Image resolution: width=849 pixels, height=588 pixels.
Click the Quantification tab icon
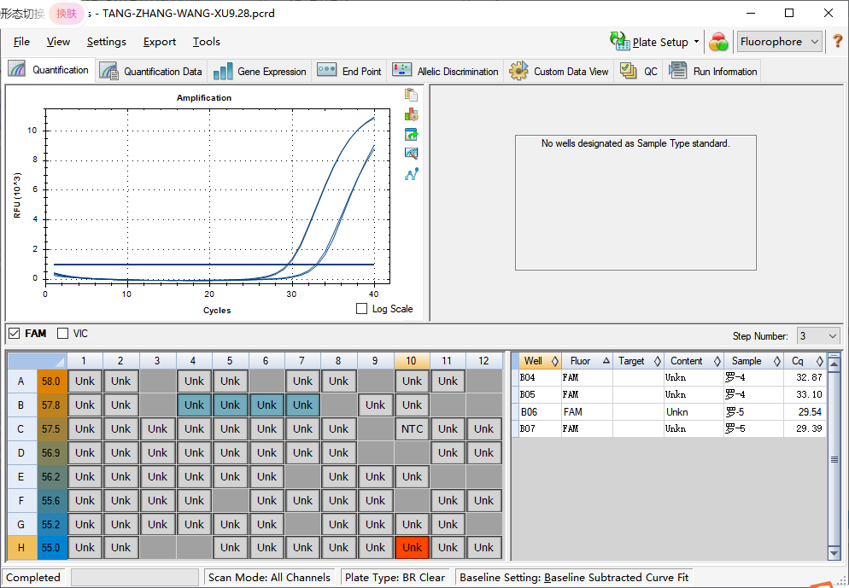pyautogui.click(x=16, y=69)
